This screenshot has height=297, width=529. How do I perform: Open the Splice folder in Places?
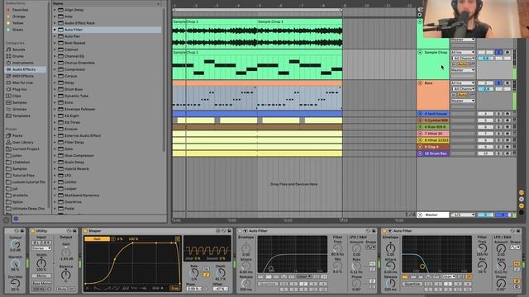coord(17,201)
